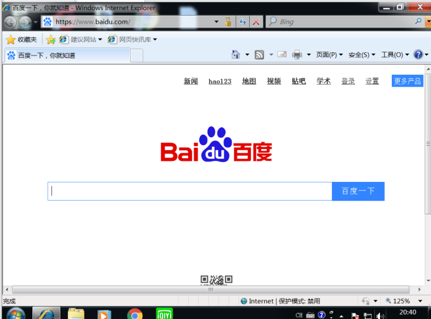Click the Internet Explorer taskbar icon
The width and height of the screenshot is (431, 319).
46,313
